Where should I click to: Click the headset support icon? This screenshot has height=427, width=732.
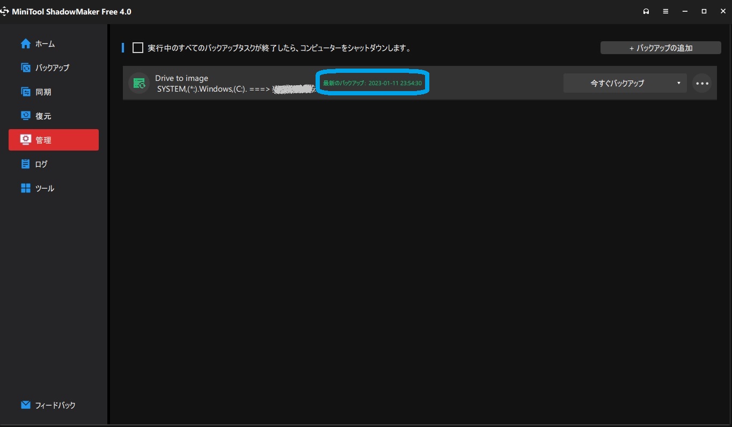[x=647, y=11]
